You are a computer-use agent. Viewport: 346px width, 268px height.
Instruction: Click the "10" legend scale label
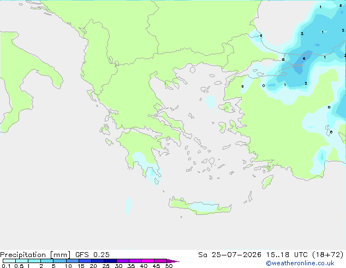[x=68, y=266]
